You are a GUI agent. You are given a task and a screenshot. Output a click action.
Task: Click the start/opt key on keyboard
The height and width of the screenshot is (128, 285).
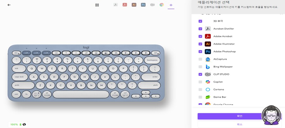coord(37,94)
